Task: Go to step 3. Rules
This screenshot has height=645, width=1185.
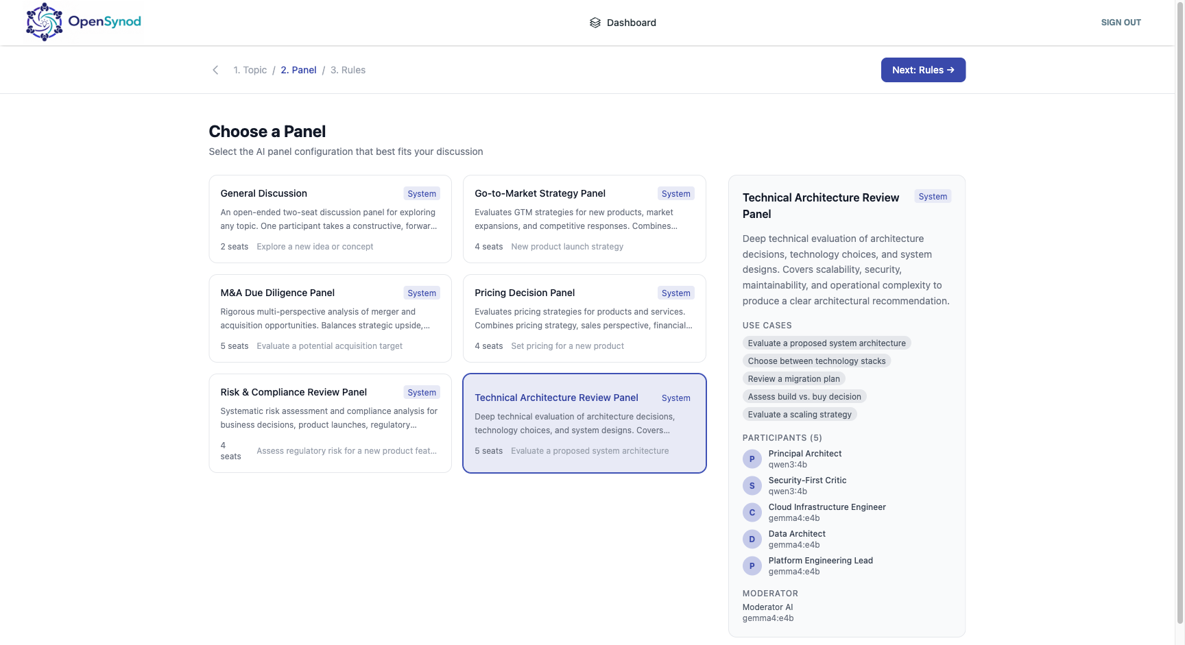Action: [348, 70]
